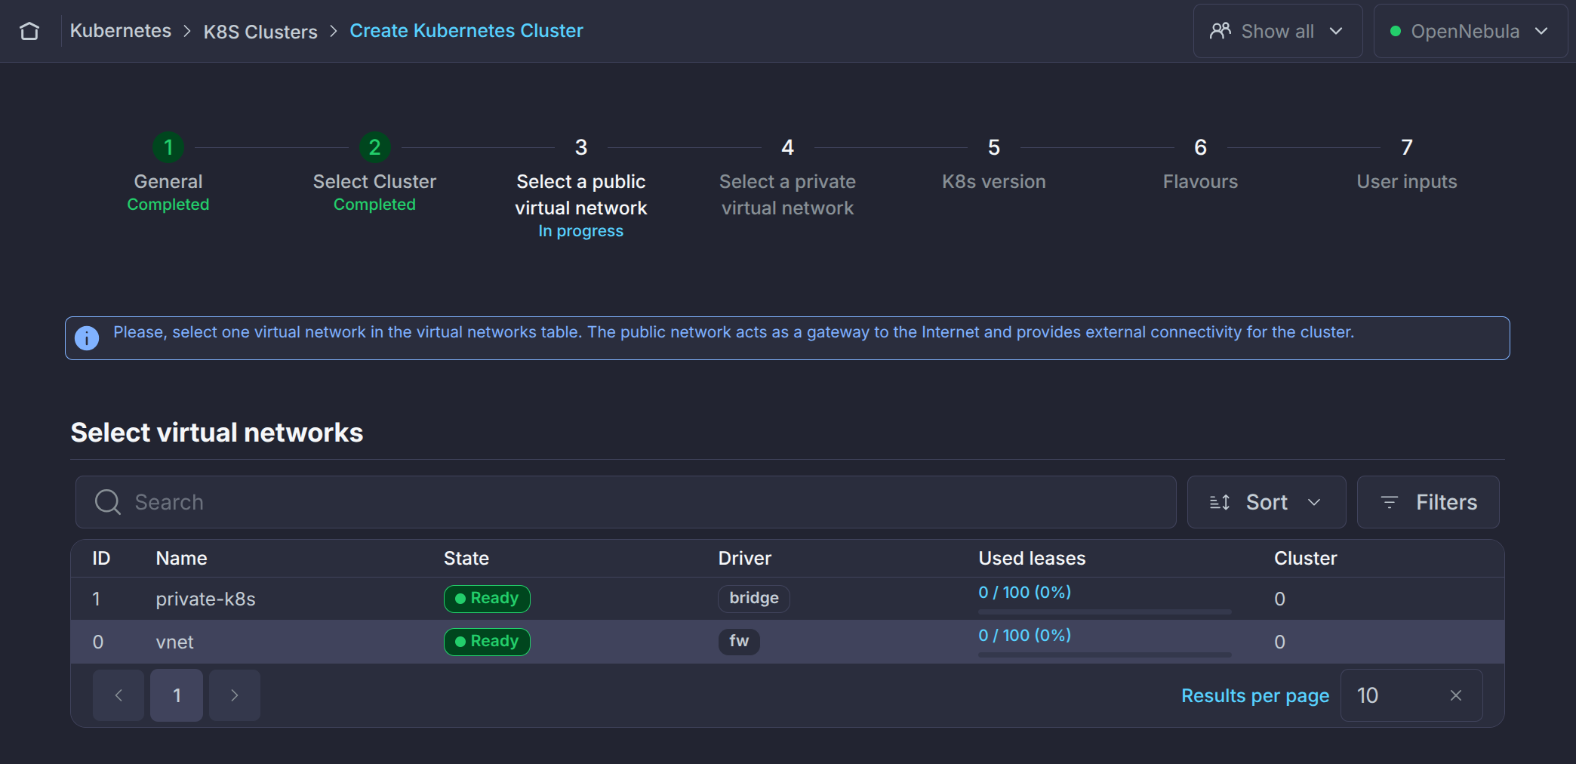Select the vnet network row
The height and width of the screenshot is (764, 1576).
coord(787,642)
